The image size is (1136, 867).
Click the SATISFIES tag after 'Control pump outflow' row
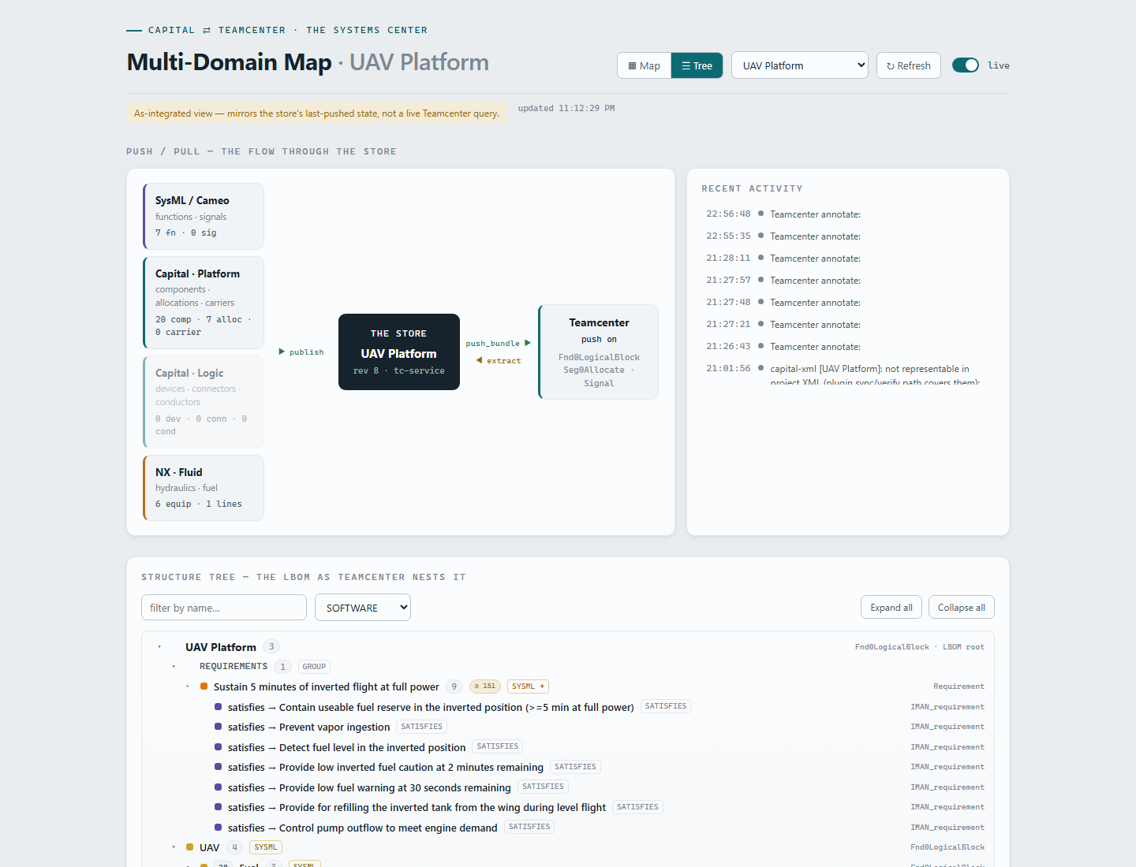pyautogui.click(x=529, y=827)
